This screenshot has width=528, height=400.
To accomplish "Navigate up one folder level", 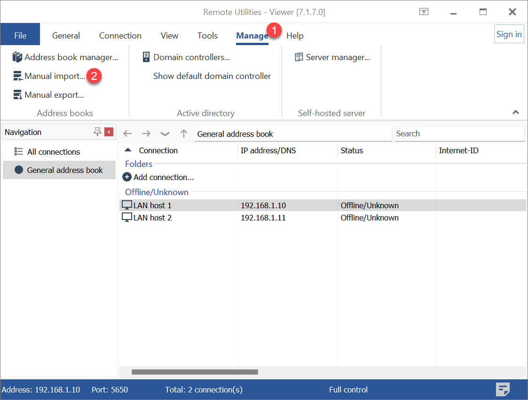I will click(x=184, y=134).
